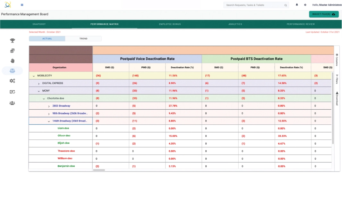Select the hand icon in the sidebar
This screenshot has width=342, height=213.
(13, 61)
